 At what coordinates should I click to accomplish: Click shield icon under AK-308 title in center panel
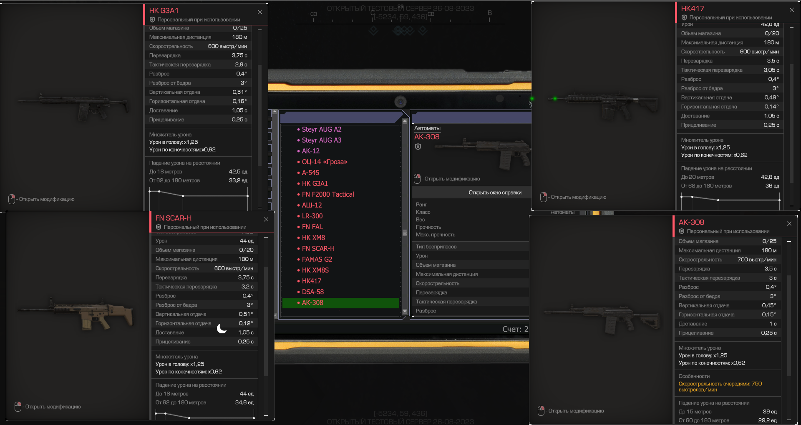(x=418, y=147)
